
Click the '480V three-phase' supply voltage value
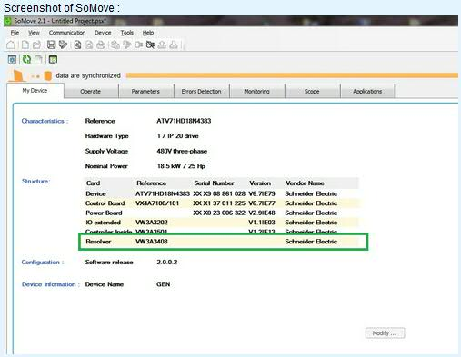182,151
